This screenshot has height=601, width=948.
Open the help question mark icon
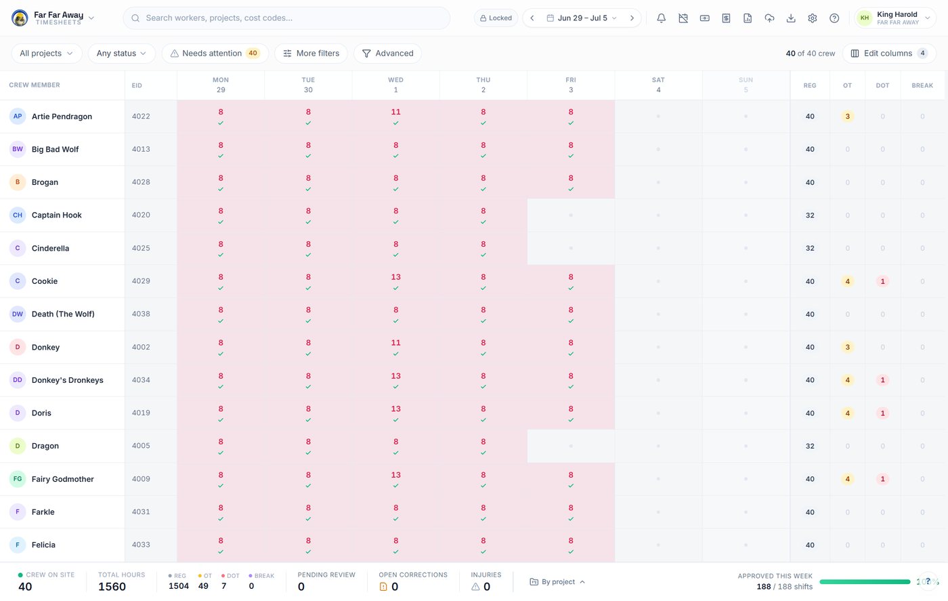(834, 18)
